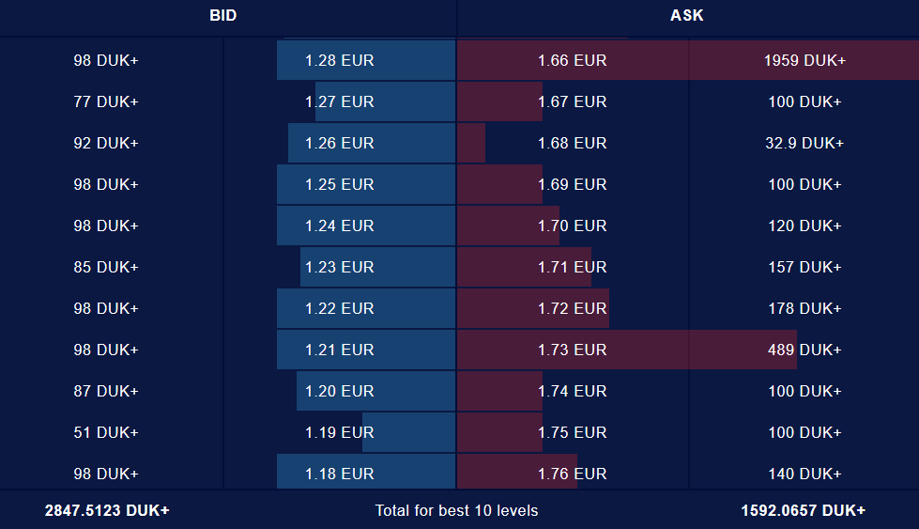Select the 1.18 EUR bid price
This screenshot has width=919, height=529.
click(x=340, y=474)
